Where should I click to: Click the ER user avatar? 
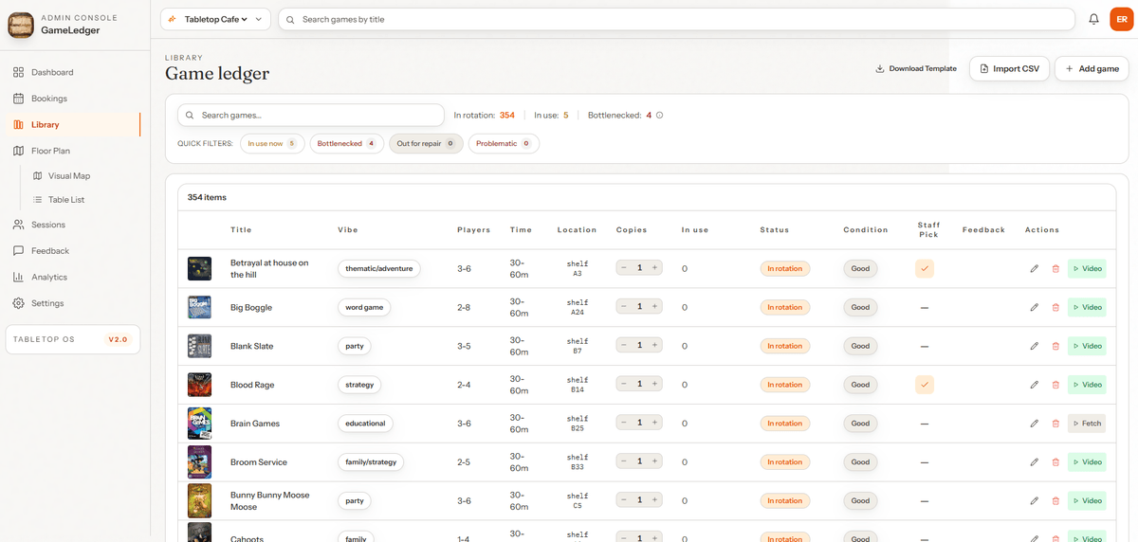tap(1122, 19)
